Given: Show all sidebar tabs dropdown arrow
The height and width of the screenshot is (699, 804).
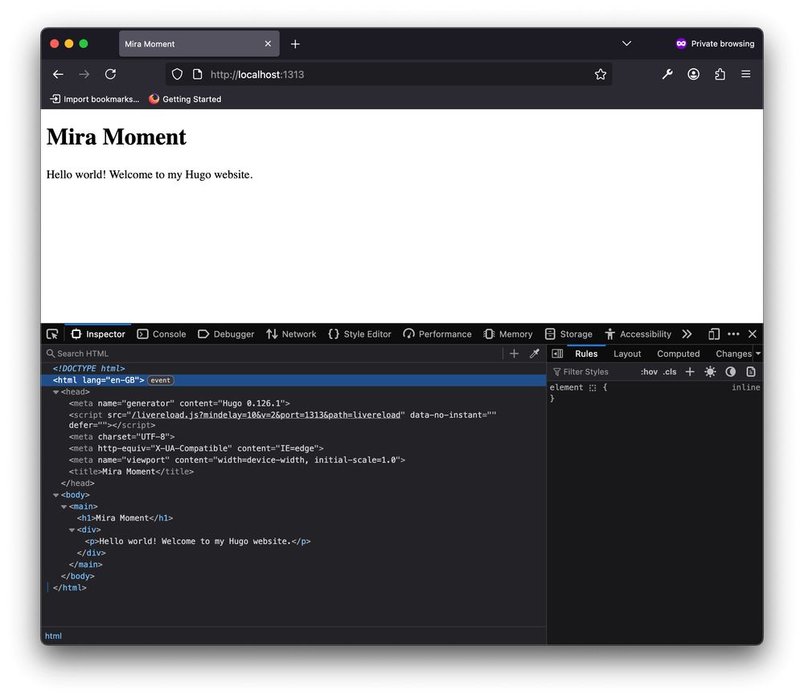Looking at the screenshot, I should pyautogui.click(x=758, y=354).
